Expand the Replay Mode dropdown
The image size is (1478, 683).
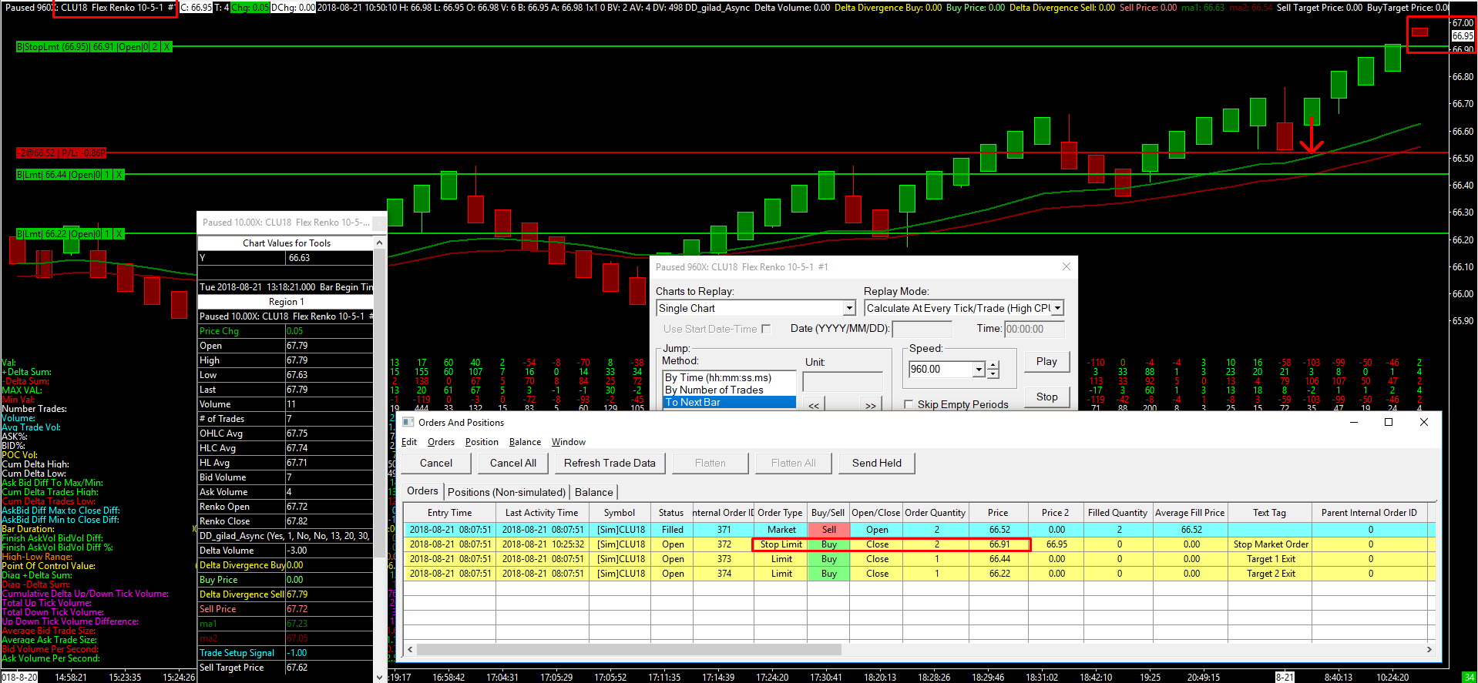point(1057,308)
